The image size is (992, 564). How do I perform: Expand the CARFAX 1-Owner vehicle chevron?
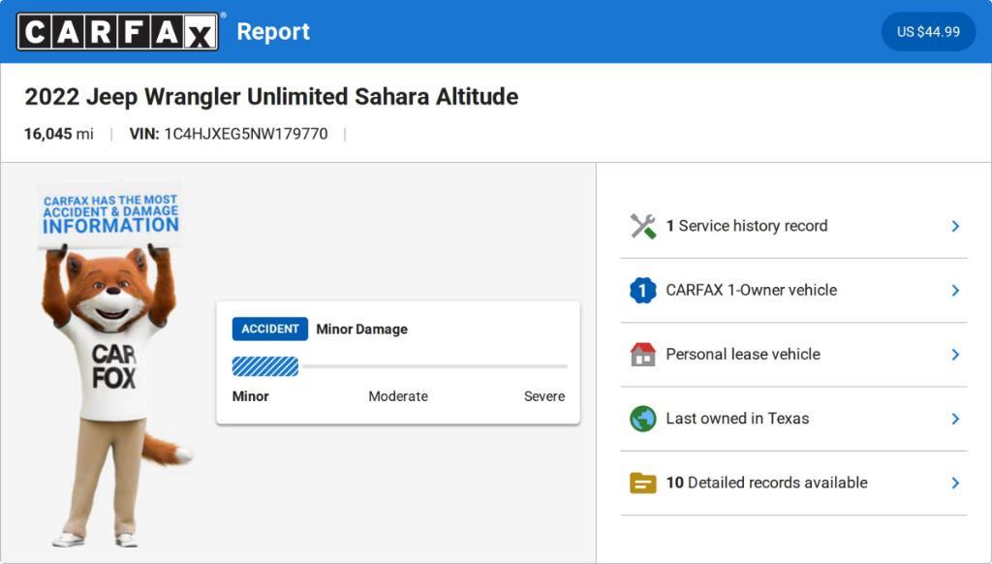coord(955,291)
